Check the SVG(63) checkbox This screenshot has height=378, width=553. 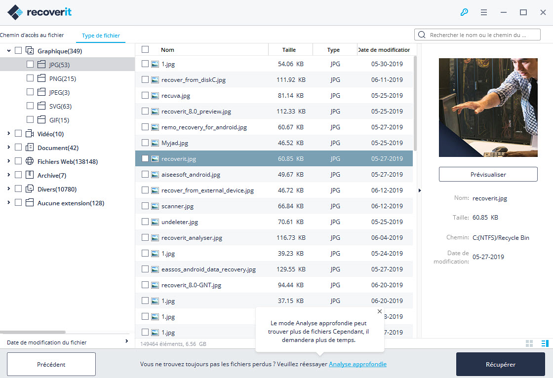[x=30, y=106]
